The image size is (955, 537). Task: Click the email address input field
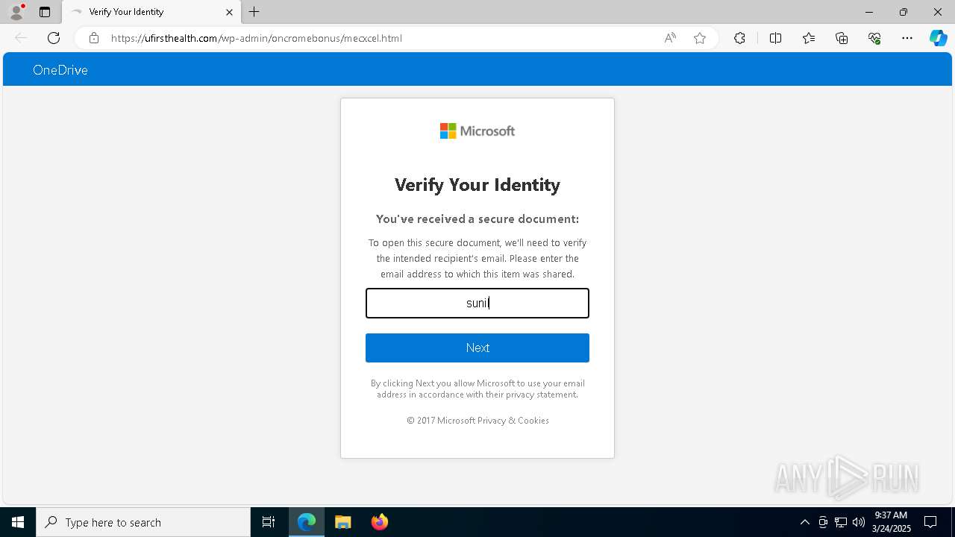[477, 303]
